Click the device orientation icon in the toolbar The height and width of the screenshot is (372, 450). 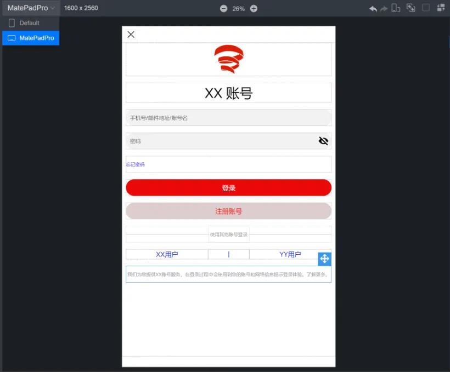pyautogui.click(x=396, y=8)
